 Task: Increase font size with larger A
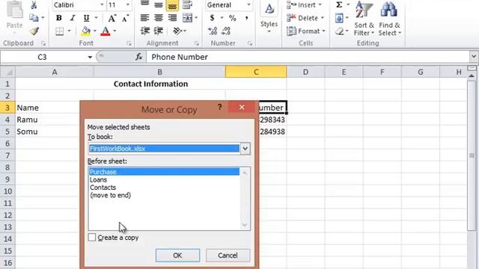tap(112, 18)
